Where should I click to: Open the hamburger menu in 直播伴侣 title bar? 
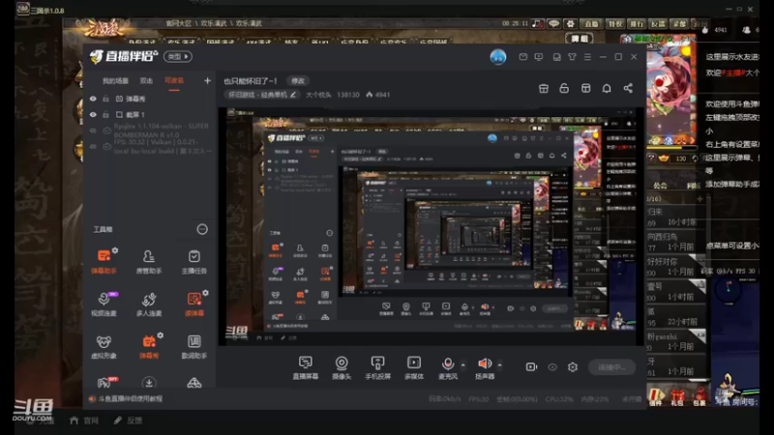point(587,57)
